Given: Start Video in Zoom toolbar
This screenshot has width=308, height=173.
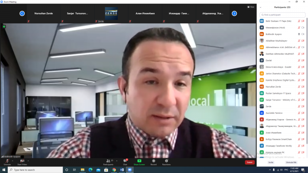Looking at the screenshot, I should [22, 162].
